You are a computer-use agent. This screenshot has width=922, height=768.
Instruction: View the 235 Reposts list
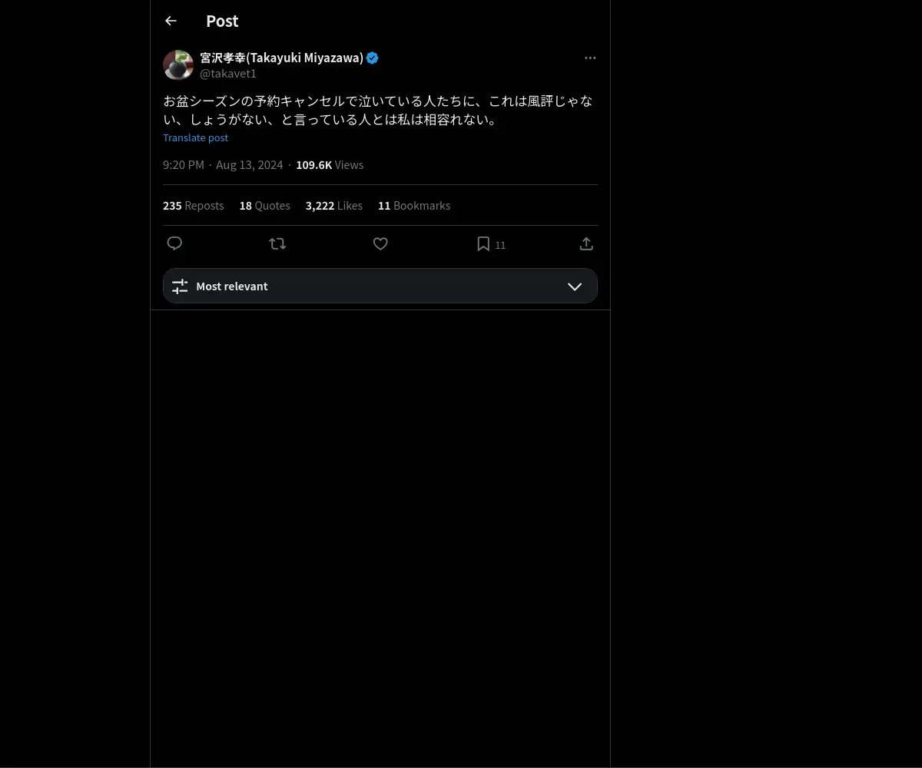194,206
